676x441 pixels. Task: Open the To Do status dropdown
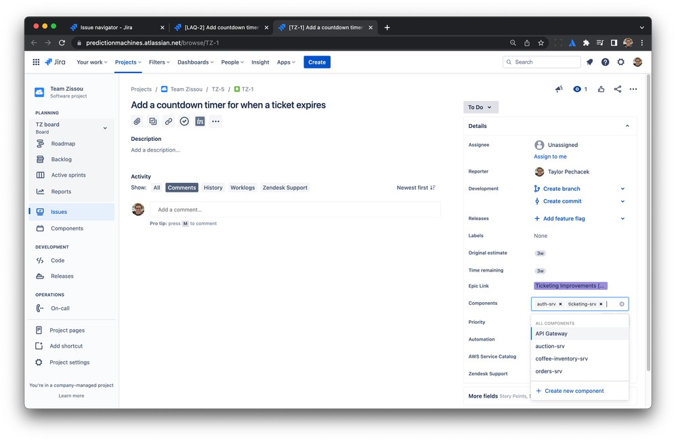click(481, 107)
